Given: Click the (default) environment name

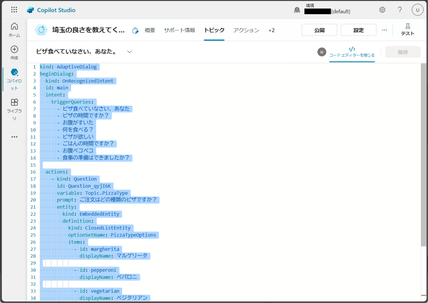Looking at the screenshot, I should 340,11.
